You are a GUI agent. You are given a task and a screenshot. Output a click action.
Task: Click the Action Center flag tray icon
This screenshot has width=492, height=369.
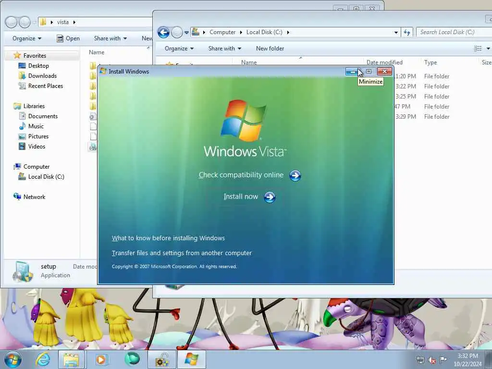(443, 359)
